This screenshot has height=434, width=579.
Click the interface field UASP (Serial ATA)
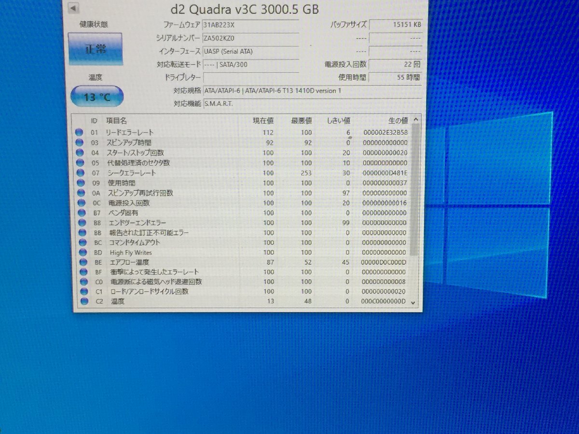251,52
